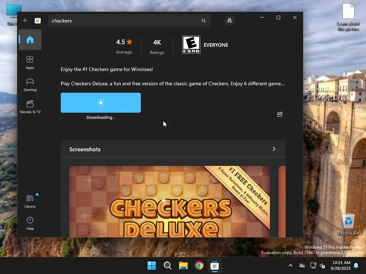Select the Recycle Bin desktop icon

pyautogui.click(x=348, y=224)
